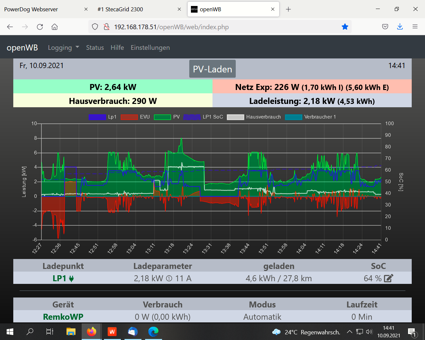The image size is (425, 340).
Task: Click the SoC edit pencil icon
Action: click(x=388, y=278)
